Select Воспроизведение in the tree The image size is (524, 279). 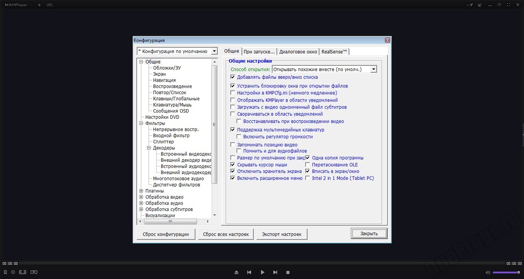pyautogui.click(x=172, y=86)
